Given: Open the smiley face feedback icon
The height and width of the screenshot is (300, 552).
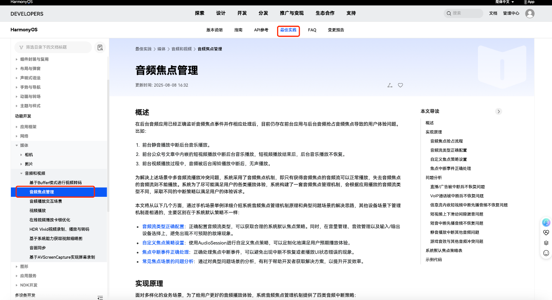Looking at the screenshot, I should coord(546,253).
